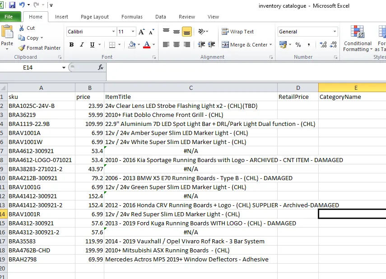Screen dimensions: 386x279
Task: Open the Customize Quick Access Toolbar arrow
Action: pyautogui.click(x=51, y=5)
